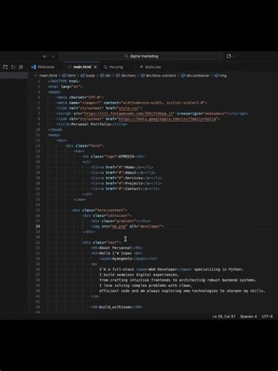Select main.html in the breadcrumb
The height and width of the screenshot is (371, 278).
[48, 76]
